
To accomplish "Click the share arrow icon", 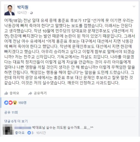I will 30,93.
